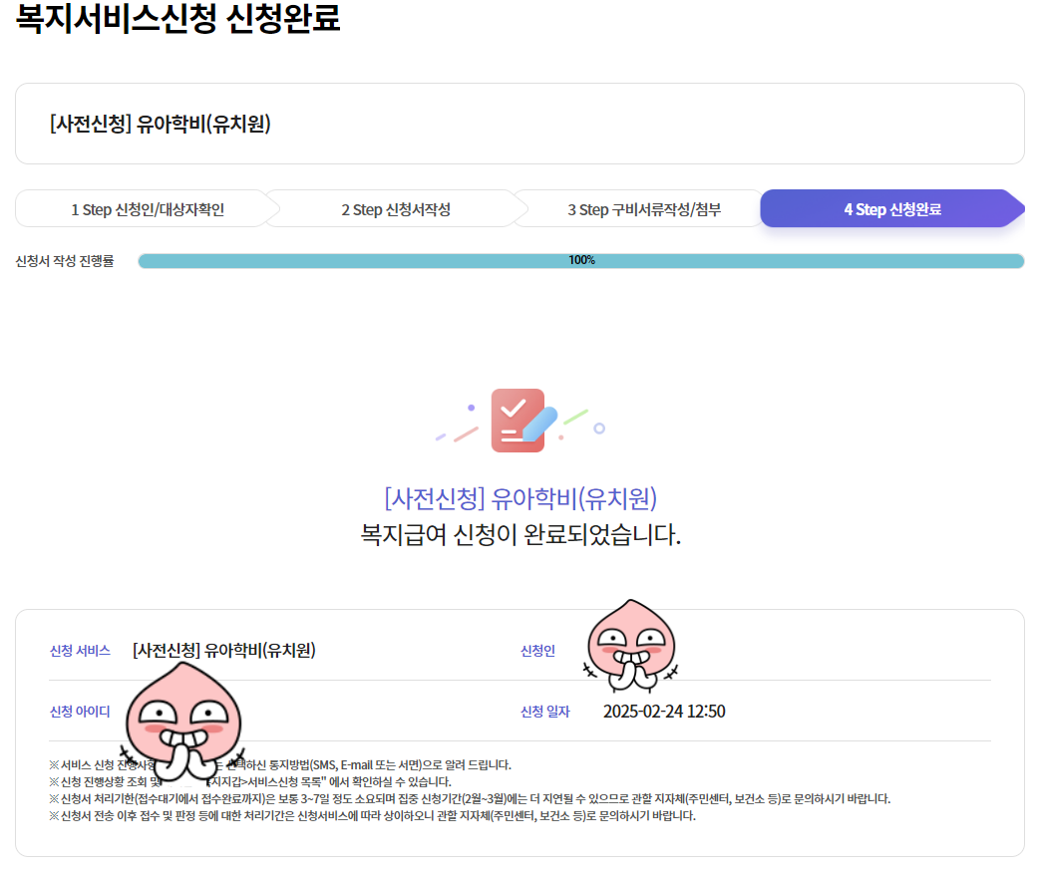Click the red checkmark completion icon
Viewport: 1039px width, 873px height.
point(518,421)
